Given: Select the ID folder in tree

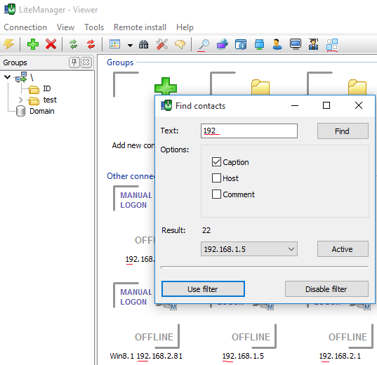Looking at the screenshot, I should pyautogui.click(x=47, y=88).
